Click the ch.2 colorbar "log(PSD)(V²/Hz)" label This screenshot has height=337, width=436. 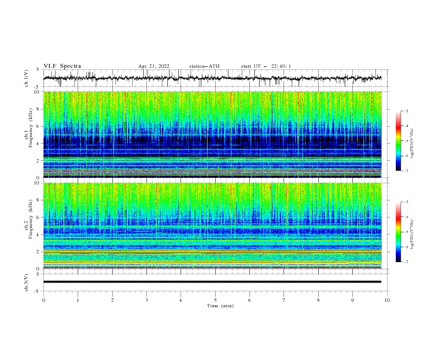412,235
